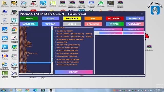The image size is (164, 92).
Task: Click the Nusantara tool taskbar icon
Action: [51, 90]
